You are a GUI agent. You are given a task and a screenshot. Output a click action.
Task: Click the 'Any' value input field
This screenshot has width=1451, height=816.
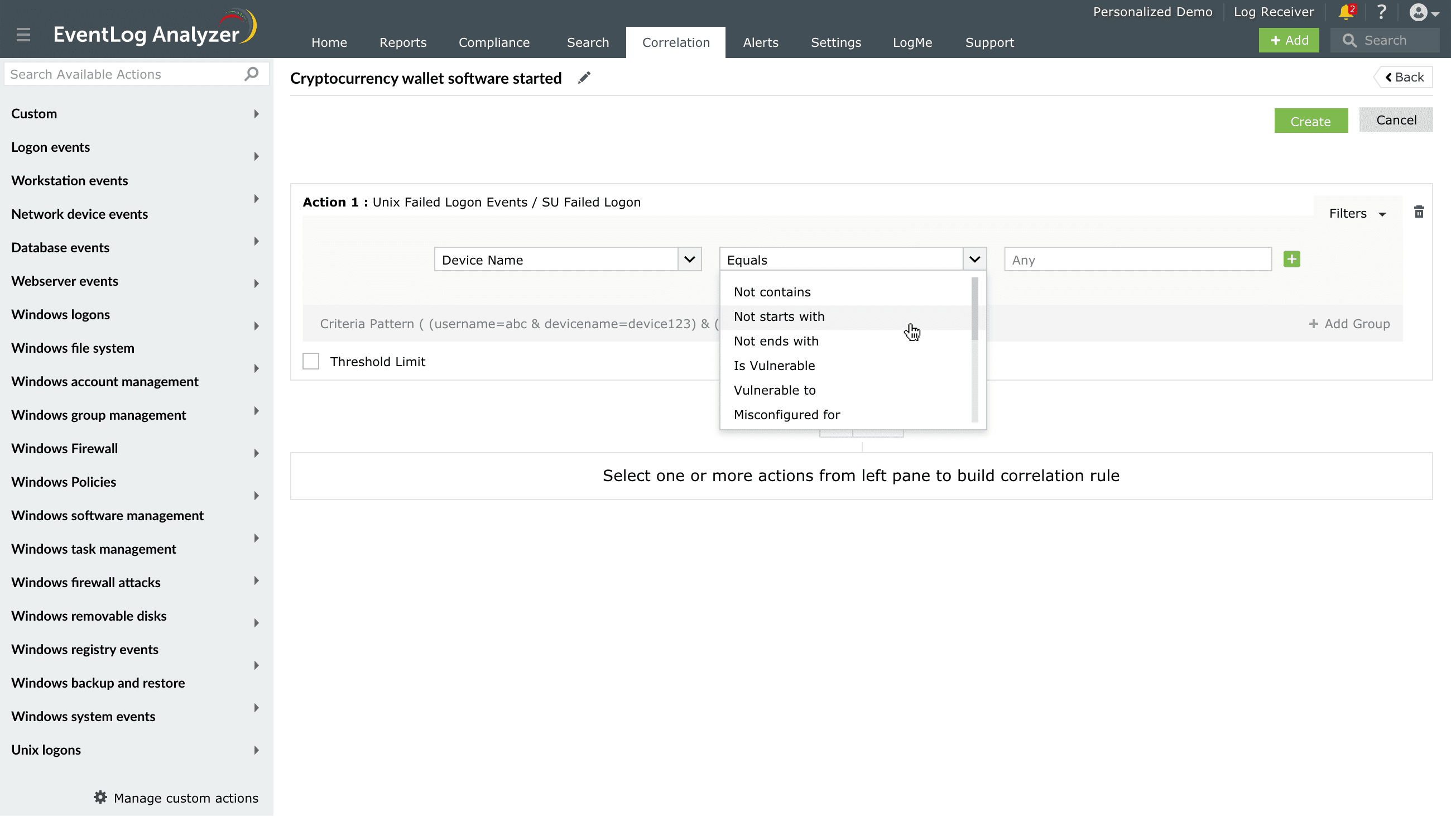pyautogui.click(x=1137, y=260)
